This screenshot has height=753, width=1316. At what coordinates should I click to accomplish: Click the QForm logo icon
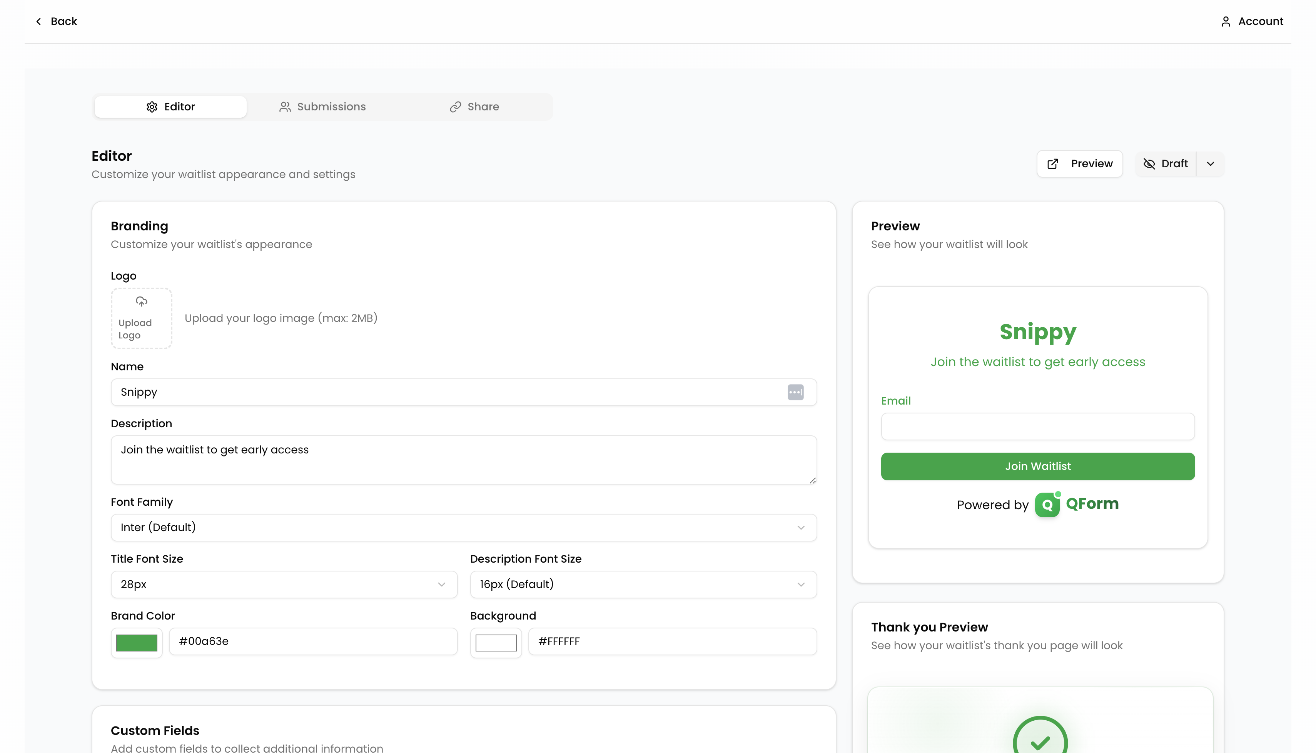(x=1047, y=504)
